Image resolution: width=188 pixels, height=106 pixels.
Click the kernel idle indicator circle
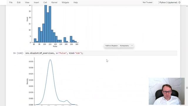[179, 2]
